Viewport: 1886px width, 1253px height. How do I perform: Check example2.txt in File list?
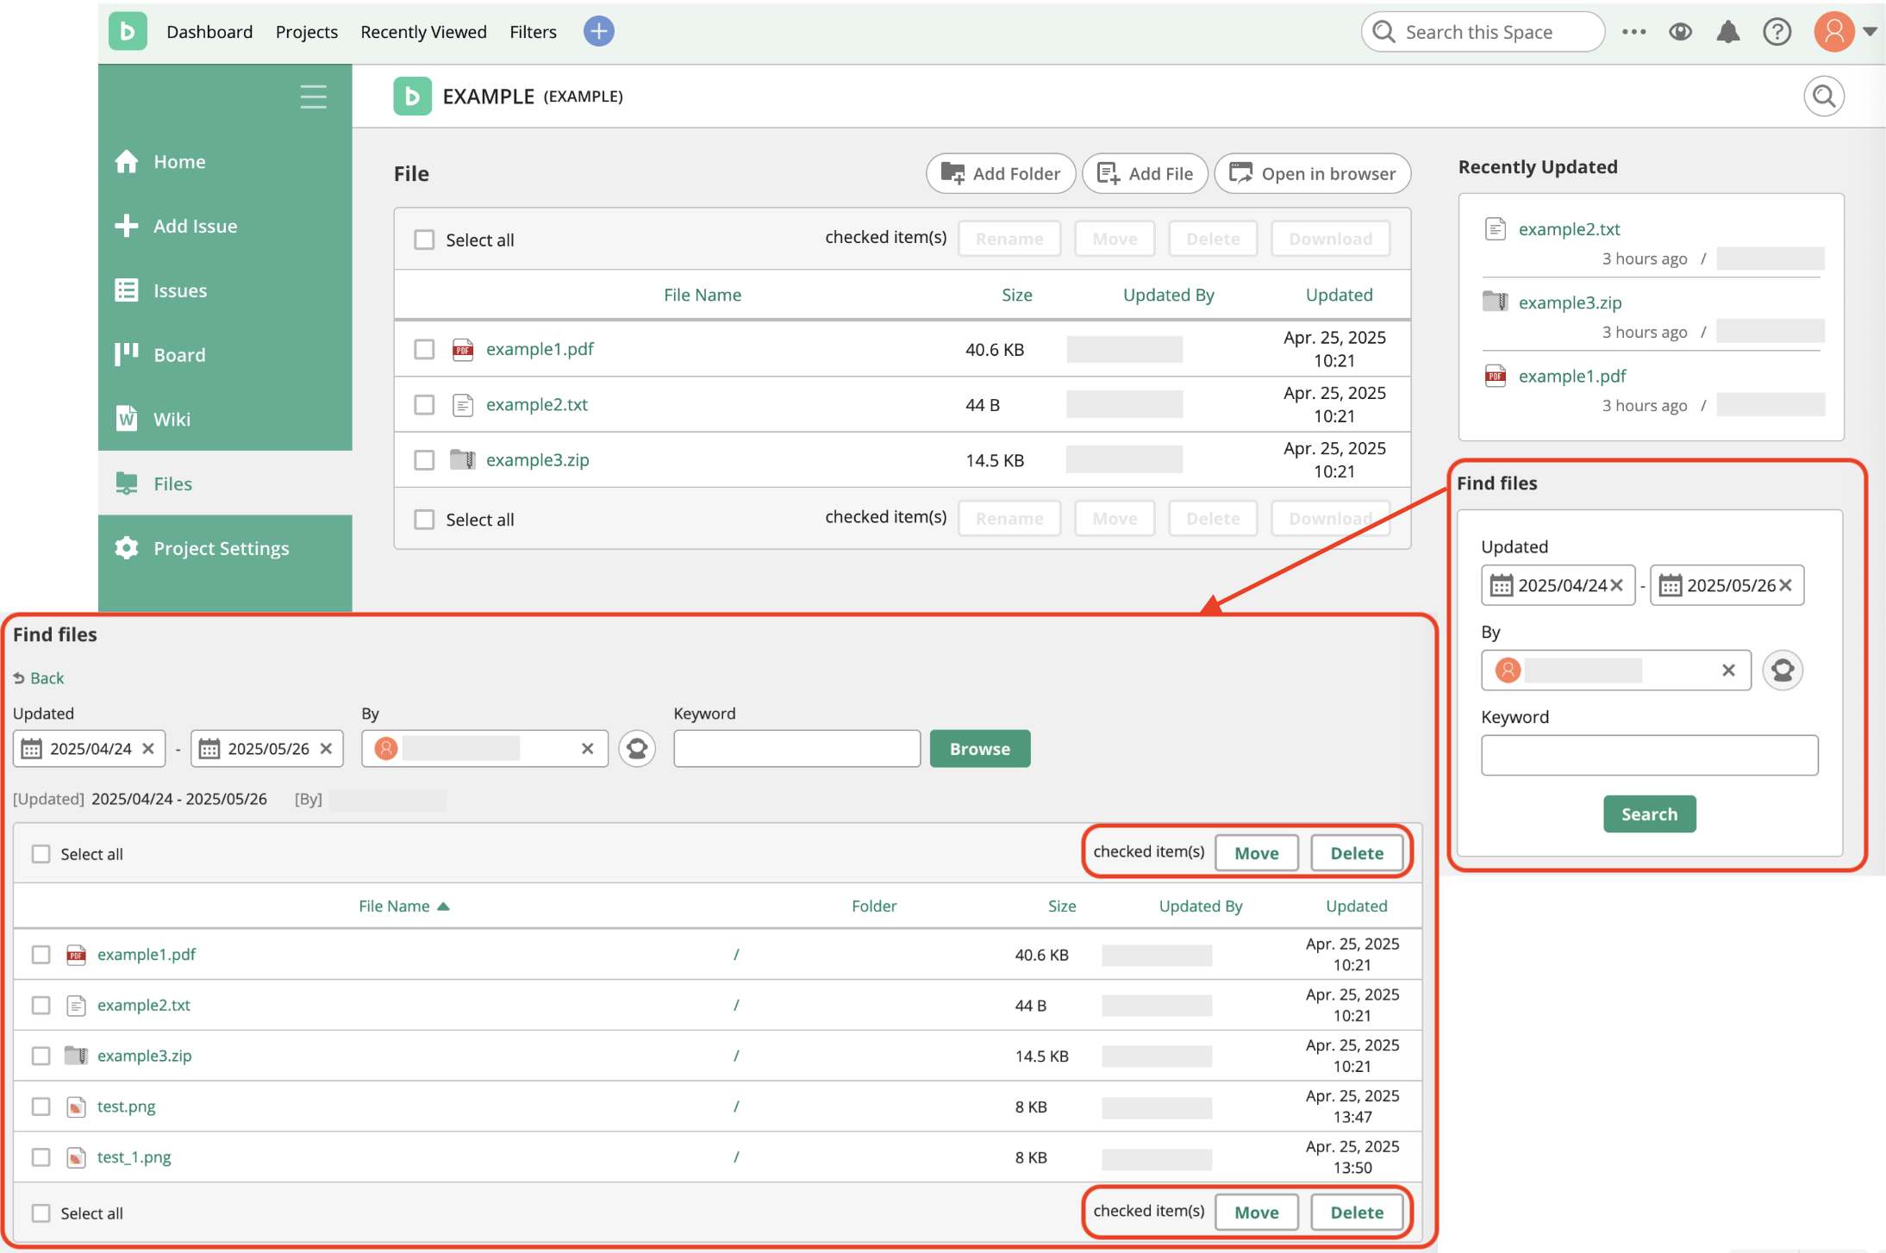(x=424, y=404)
